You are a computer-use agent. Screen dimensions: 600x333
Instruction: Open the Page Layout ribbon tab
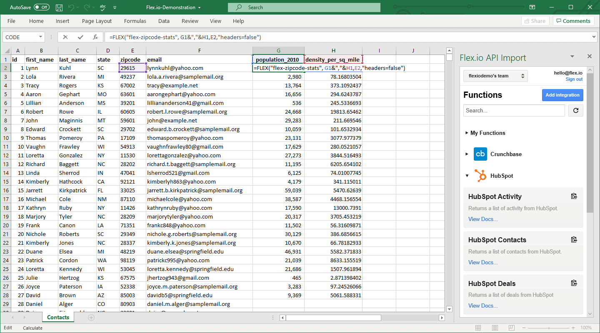pyautogui.click(x=97, y=21)
